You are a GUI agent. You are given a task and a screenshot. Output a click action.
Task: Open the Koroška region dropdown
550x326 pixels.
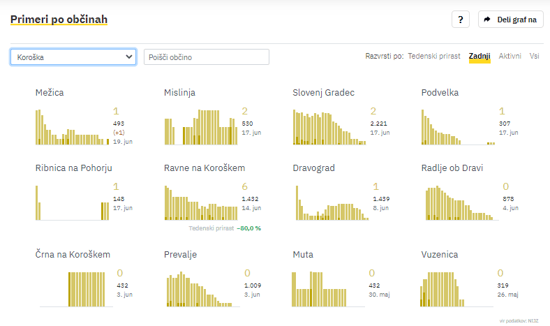73,57
